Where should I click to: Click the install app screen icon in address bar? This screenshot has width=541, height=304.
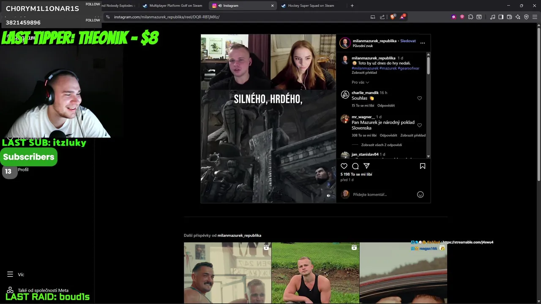[x=373, y=17]
